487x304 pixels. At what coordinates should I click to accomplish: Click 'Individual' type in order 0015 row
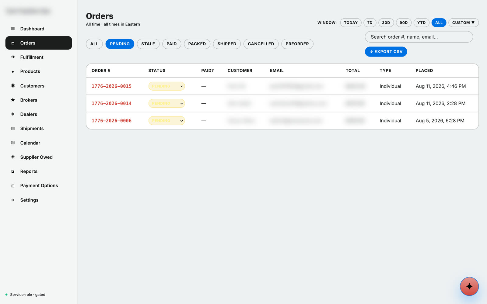(390, 86)
